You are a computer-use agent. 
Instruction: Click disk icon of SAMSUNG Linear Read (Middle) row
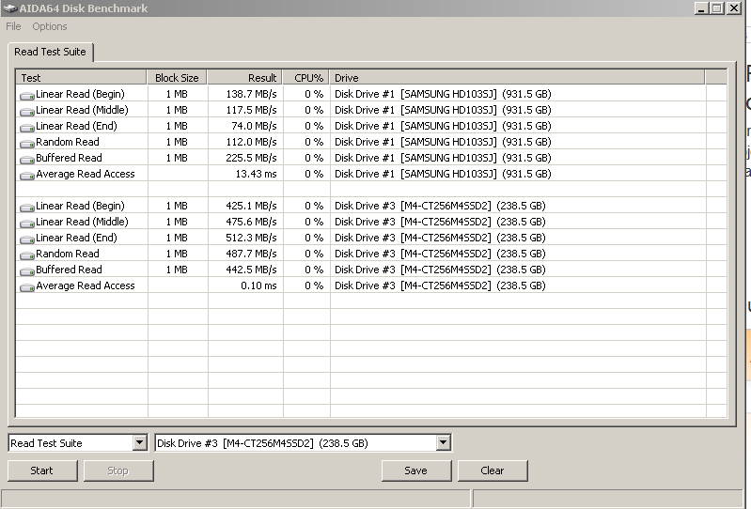click(27, 112)
